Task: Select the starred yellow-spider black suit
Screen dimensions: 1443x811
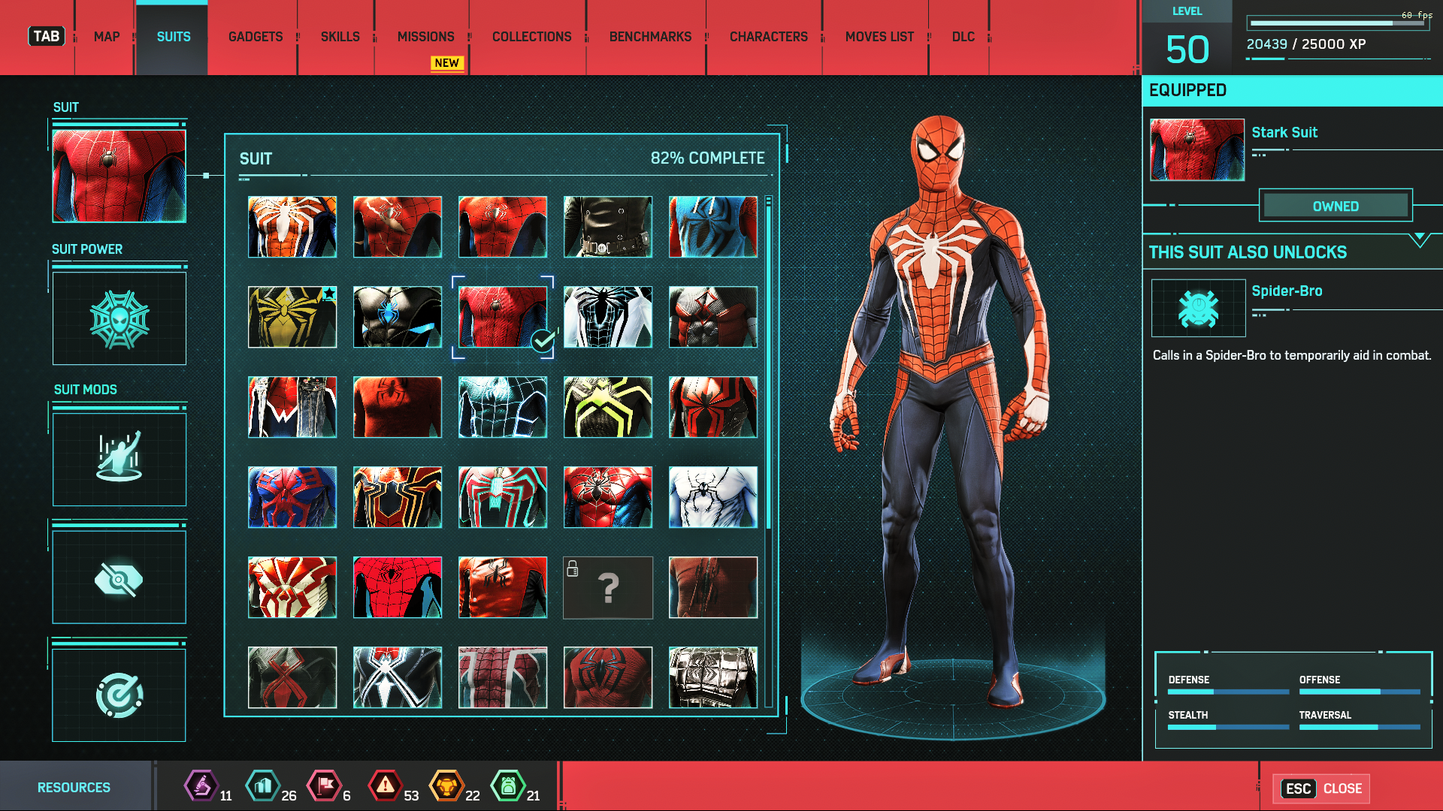Action: coord(292,317)
